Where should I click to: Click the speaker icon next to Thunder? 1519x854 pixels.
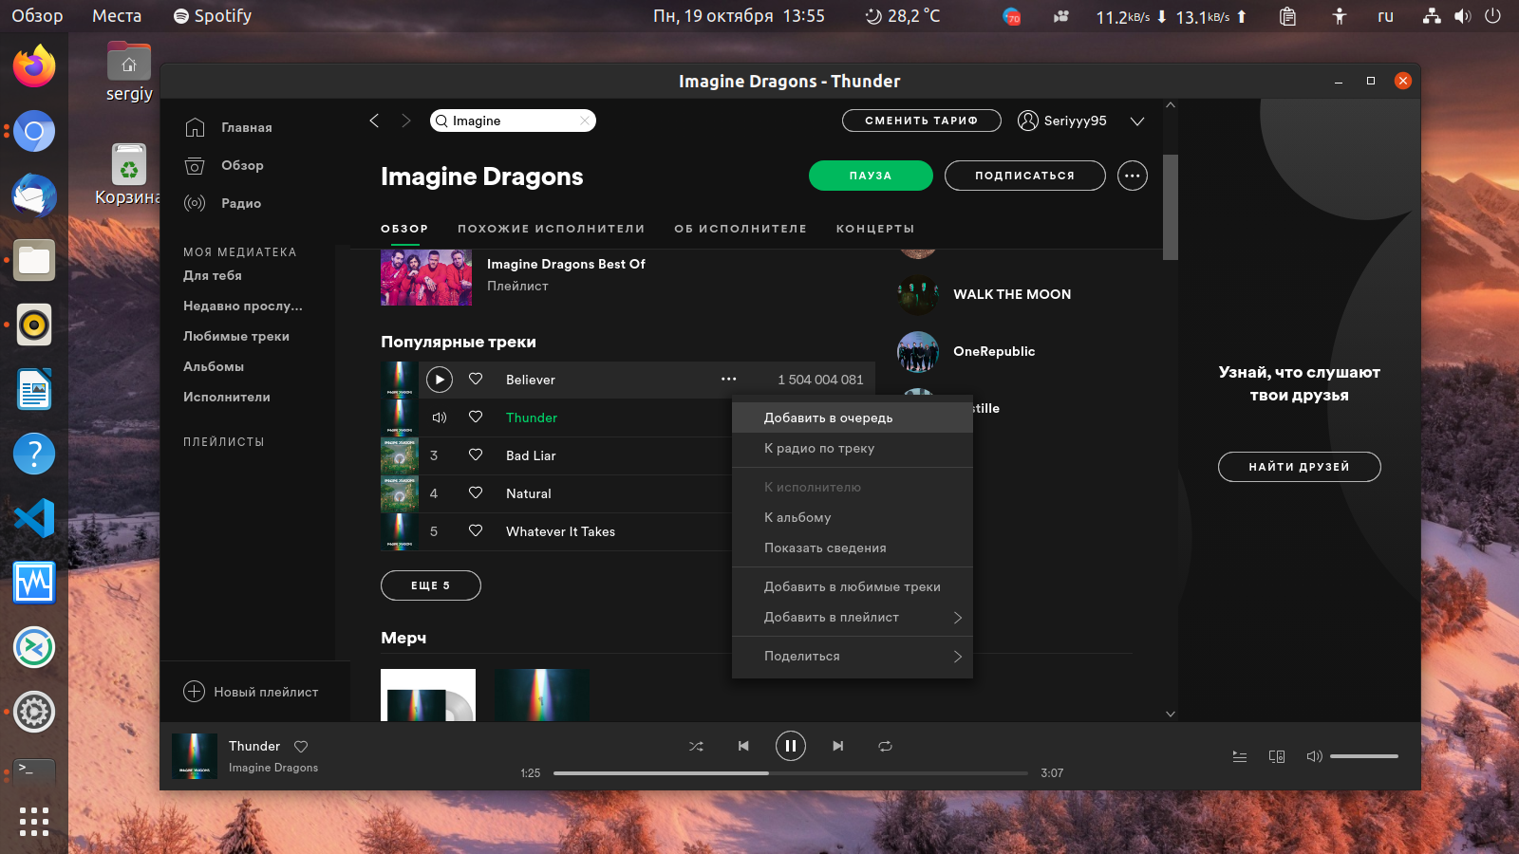click(440, 418)
